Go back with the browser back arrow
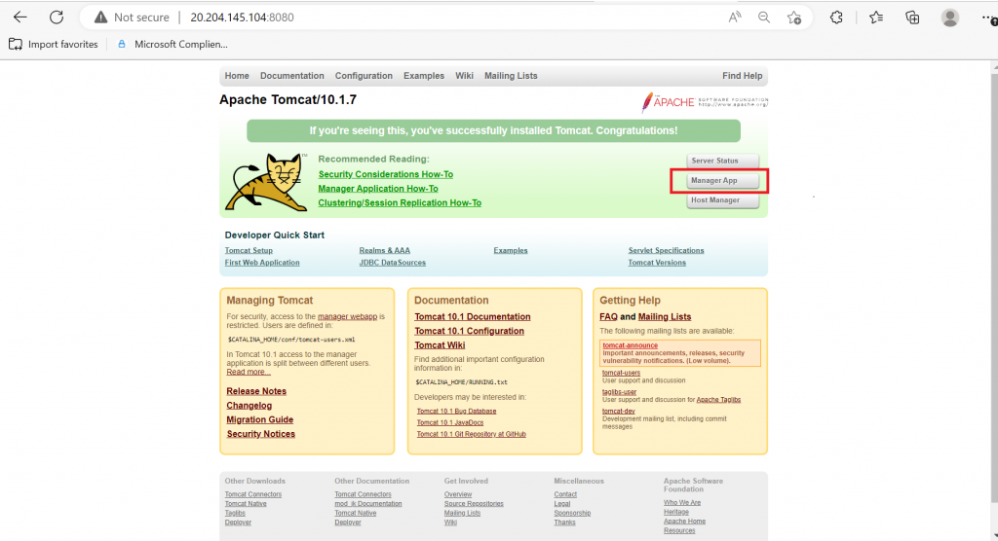 point(20,18)
